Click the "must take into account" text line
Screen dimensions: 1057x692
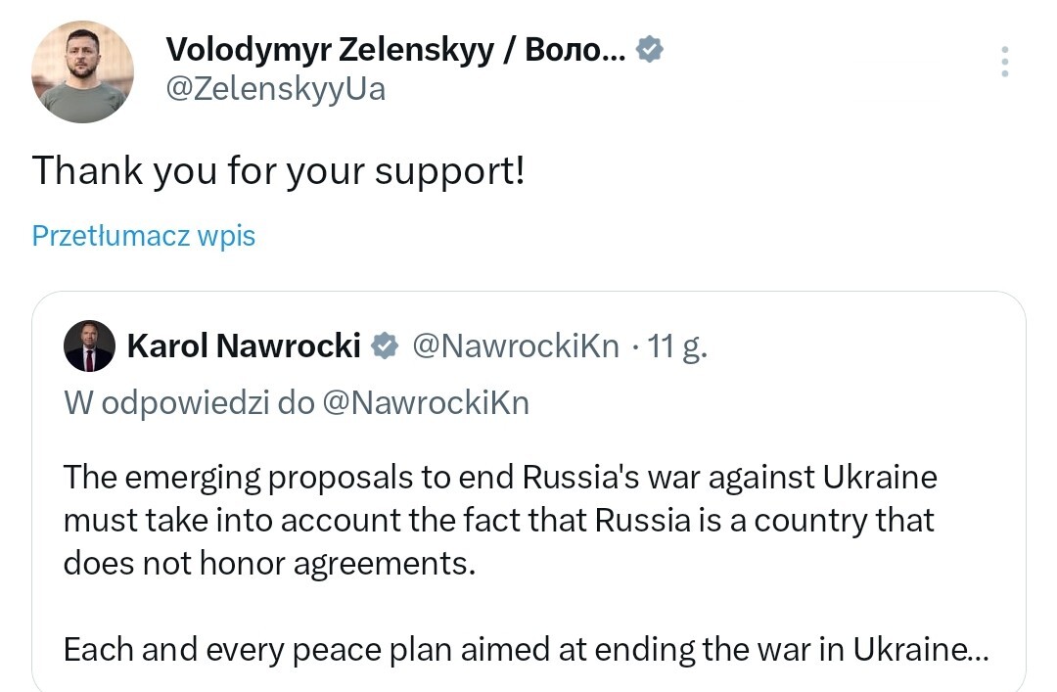[x=498, y=520]
